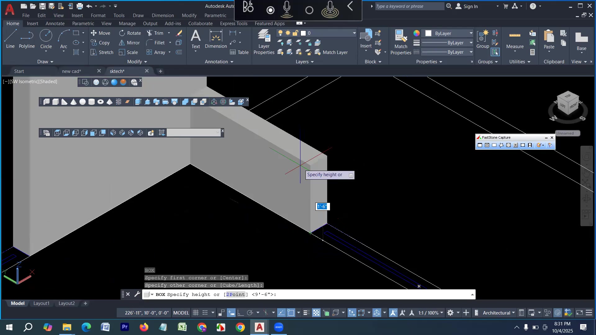596x335 pixels.
Task: Open Layer Properties manager
Action: [x=264, y=42]
